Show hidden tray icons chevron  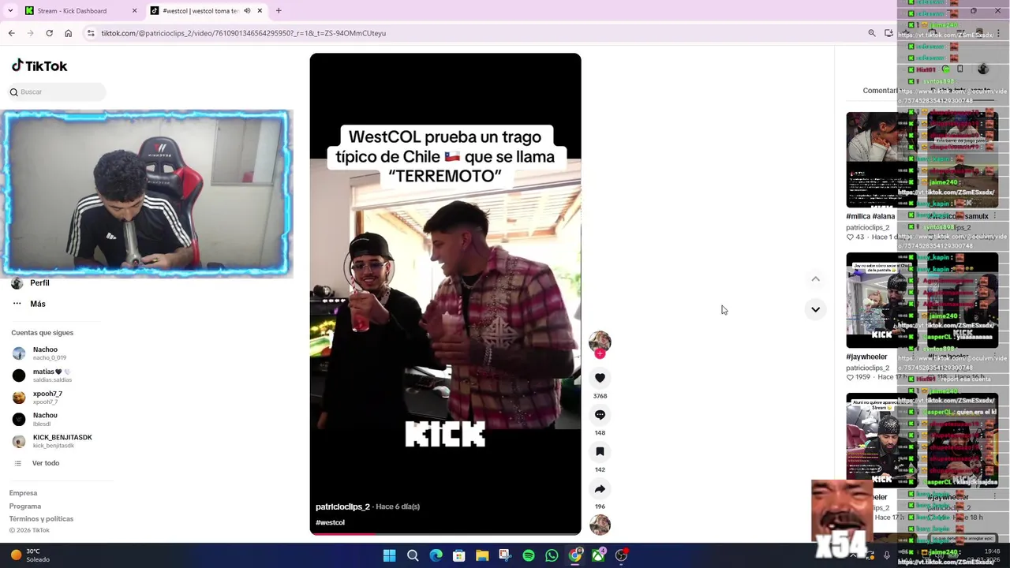[853, 555]
